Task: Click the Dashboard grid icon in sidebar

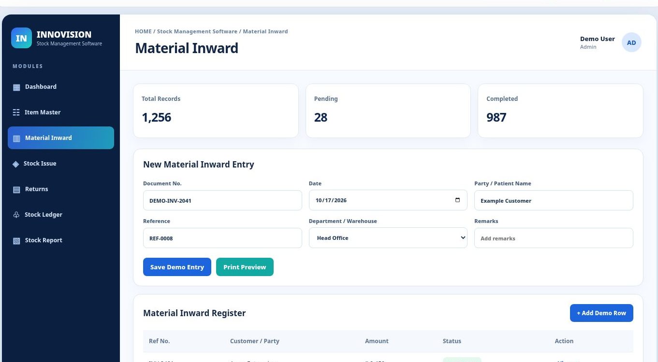Action: tap(16, 87)
